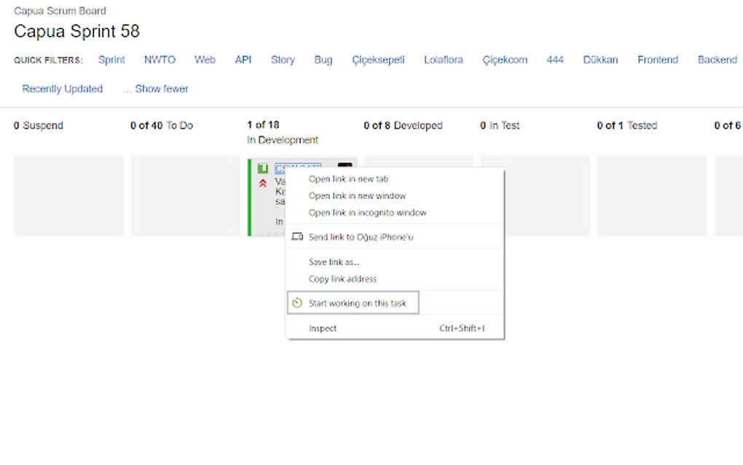Toggle the Bug quick filter

point(323,60)
